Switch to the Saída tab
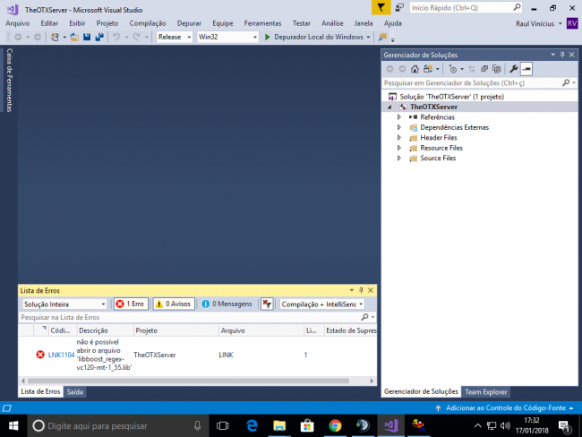582x437 pixels. pos(74,391)
